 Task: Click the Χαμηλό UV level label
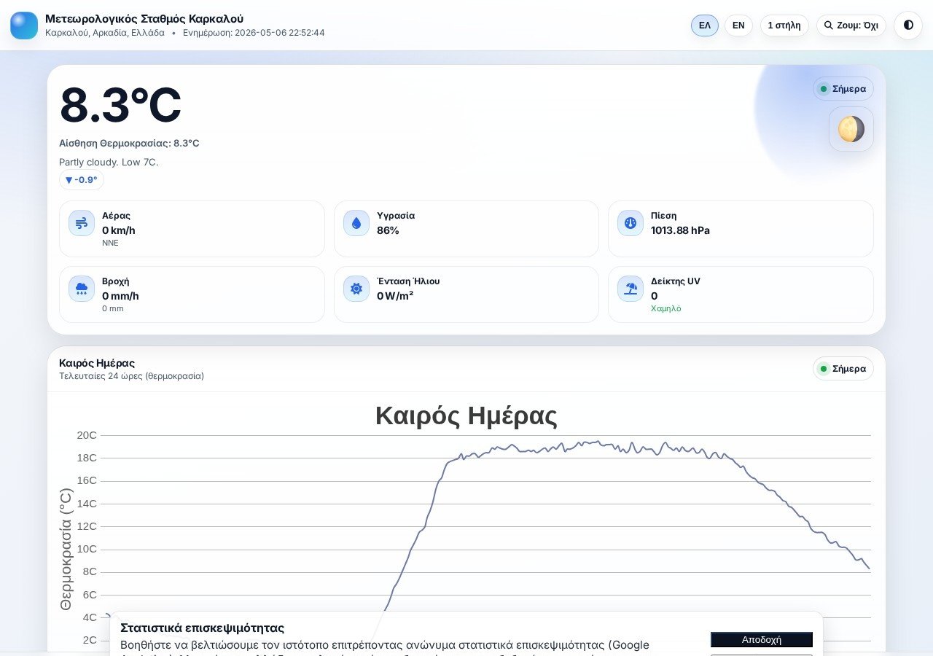click(666, 308)
